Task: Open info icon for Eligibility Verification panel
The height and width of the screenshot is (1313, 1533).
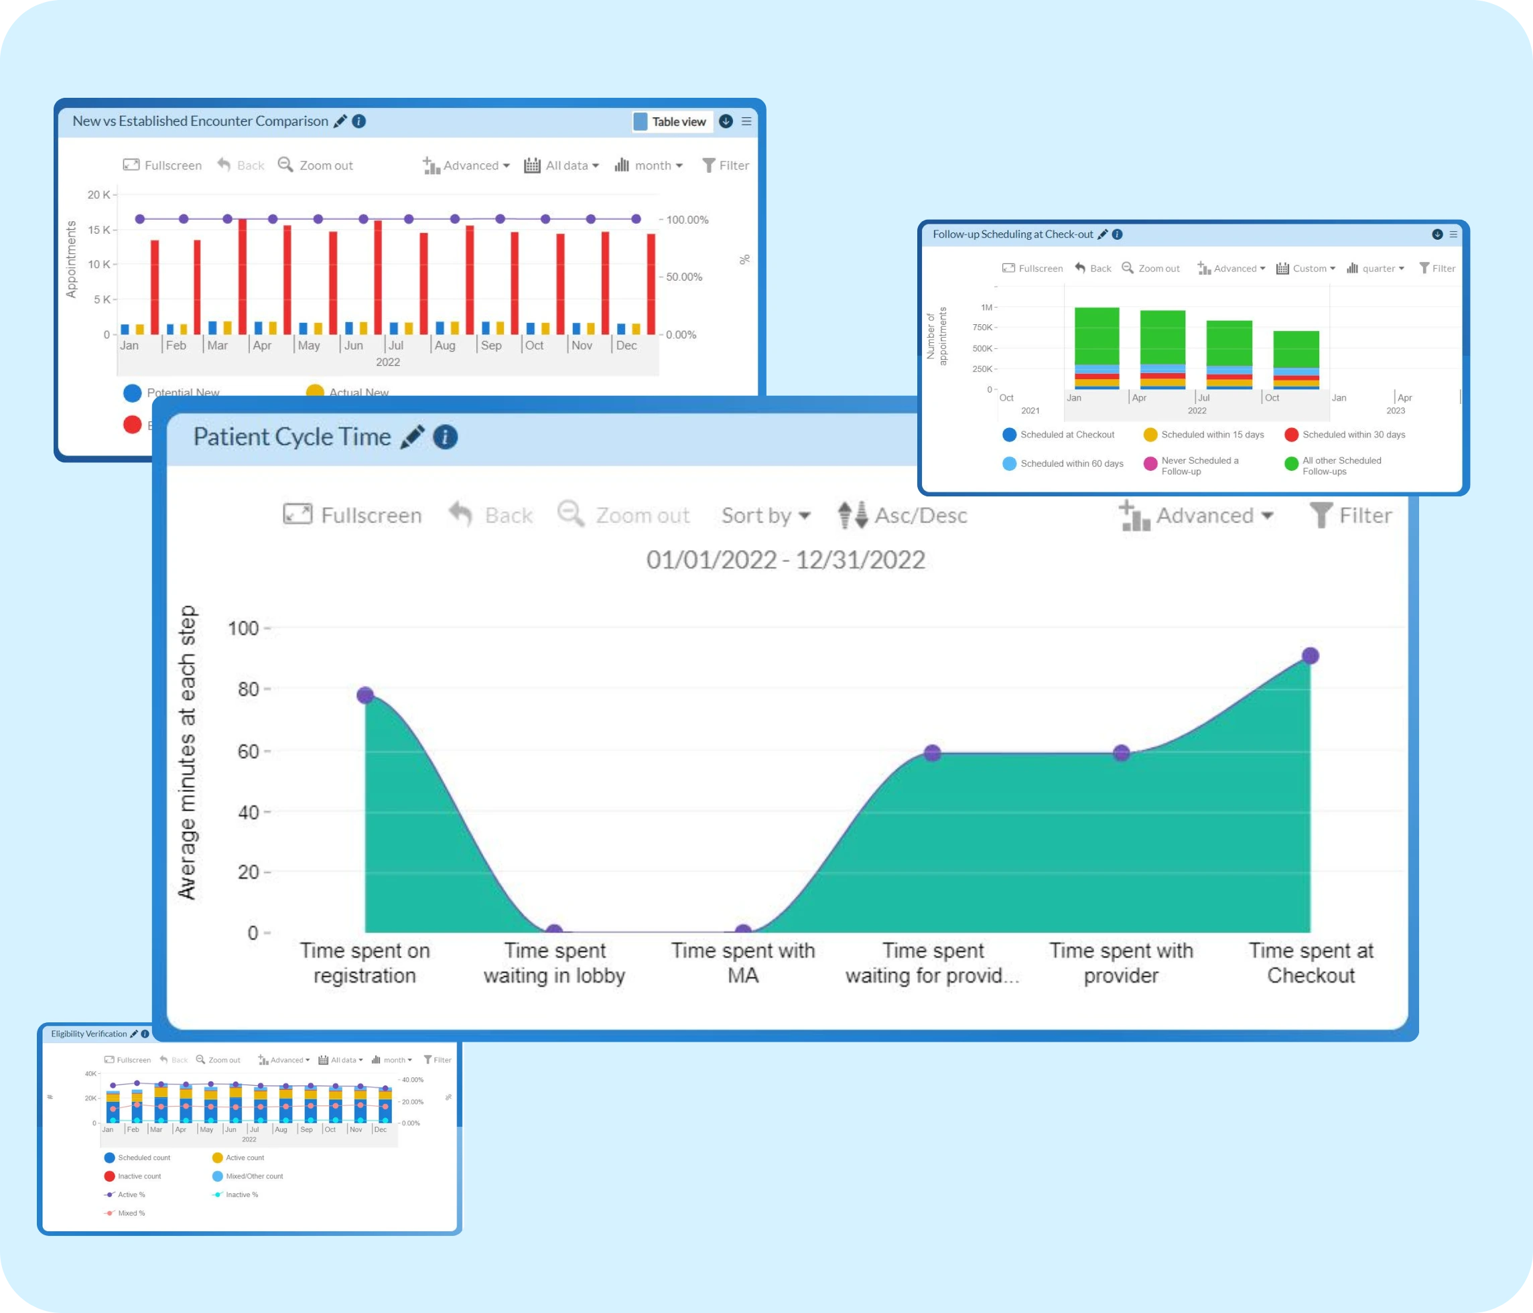Action: pos(145,1034)
